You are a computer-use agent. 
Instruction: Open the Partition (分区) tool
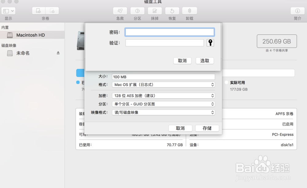tap(138, 11)
